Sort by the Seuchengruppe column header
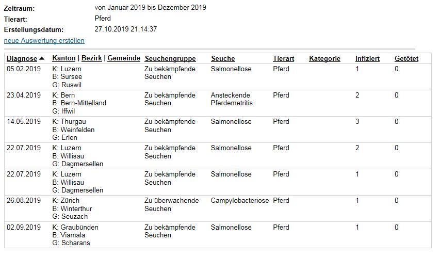This screenshot has height=257, width=440. coord(170,59)
